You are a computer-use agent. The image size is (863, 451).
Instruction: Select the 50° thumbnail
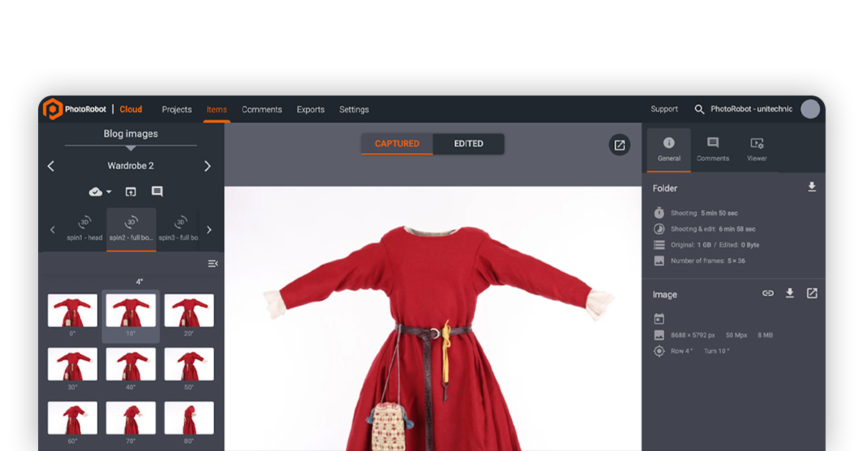[189, 365]
